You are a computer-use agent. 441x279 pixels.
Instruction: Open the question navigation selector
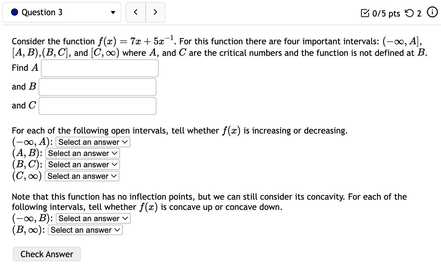pyautogui.click(x=62, y=12)
